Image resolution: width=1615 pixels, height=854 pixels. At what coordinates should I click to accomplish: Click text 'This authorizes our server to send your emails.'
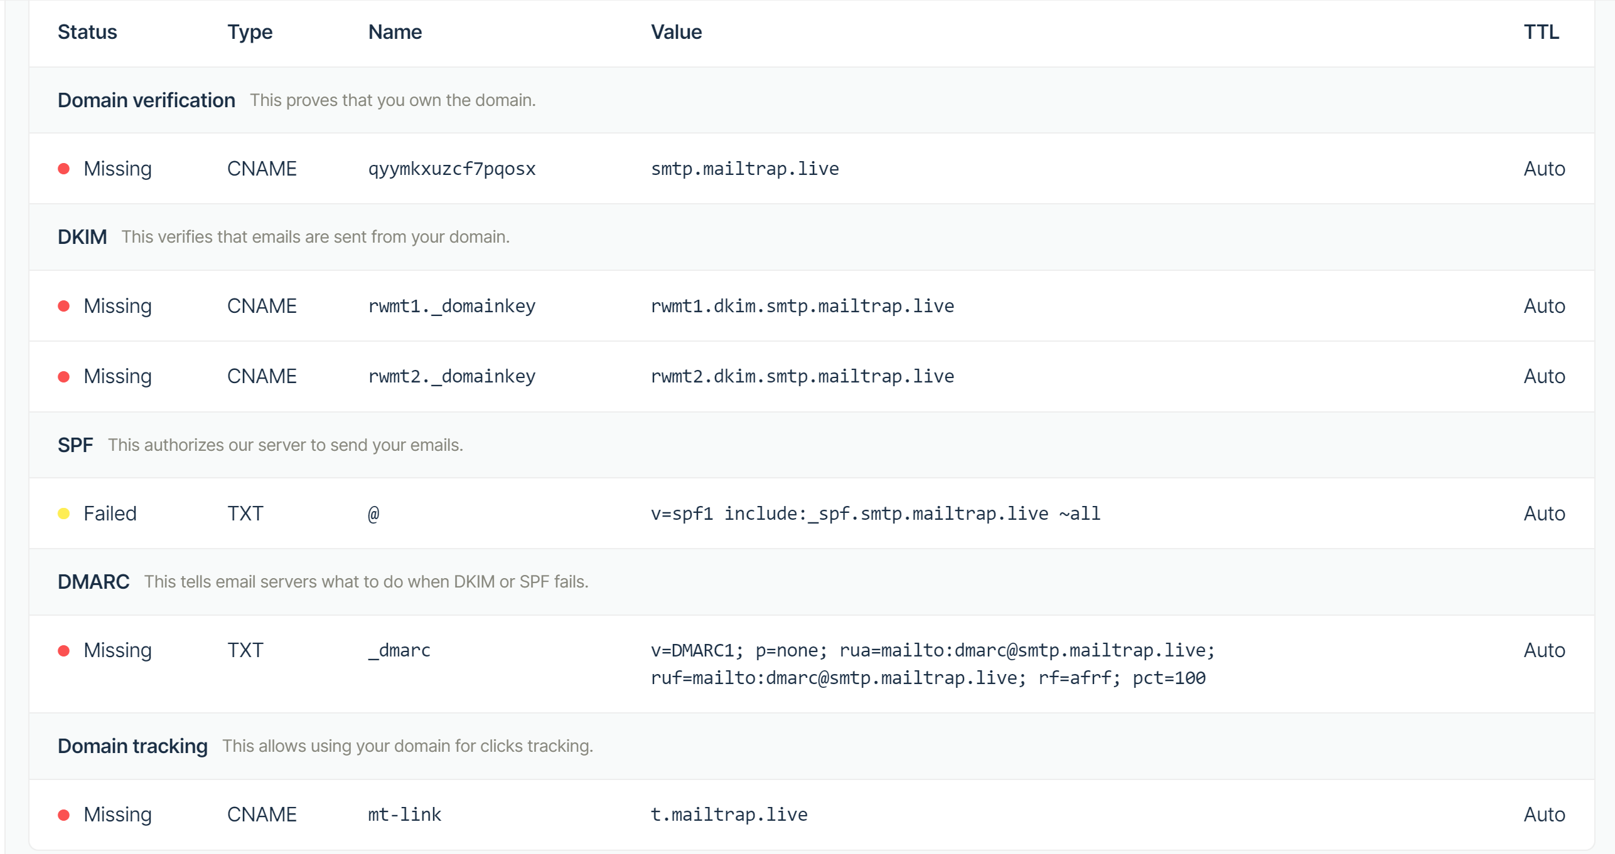tap(286, 445)
